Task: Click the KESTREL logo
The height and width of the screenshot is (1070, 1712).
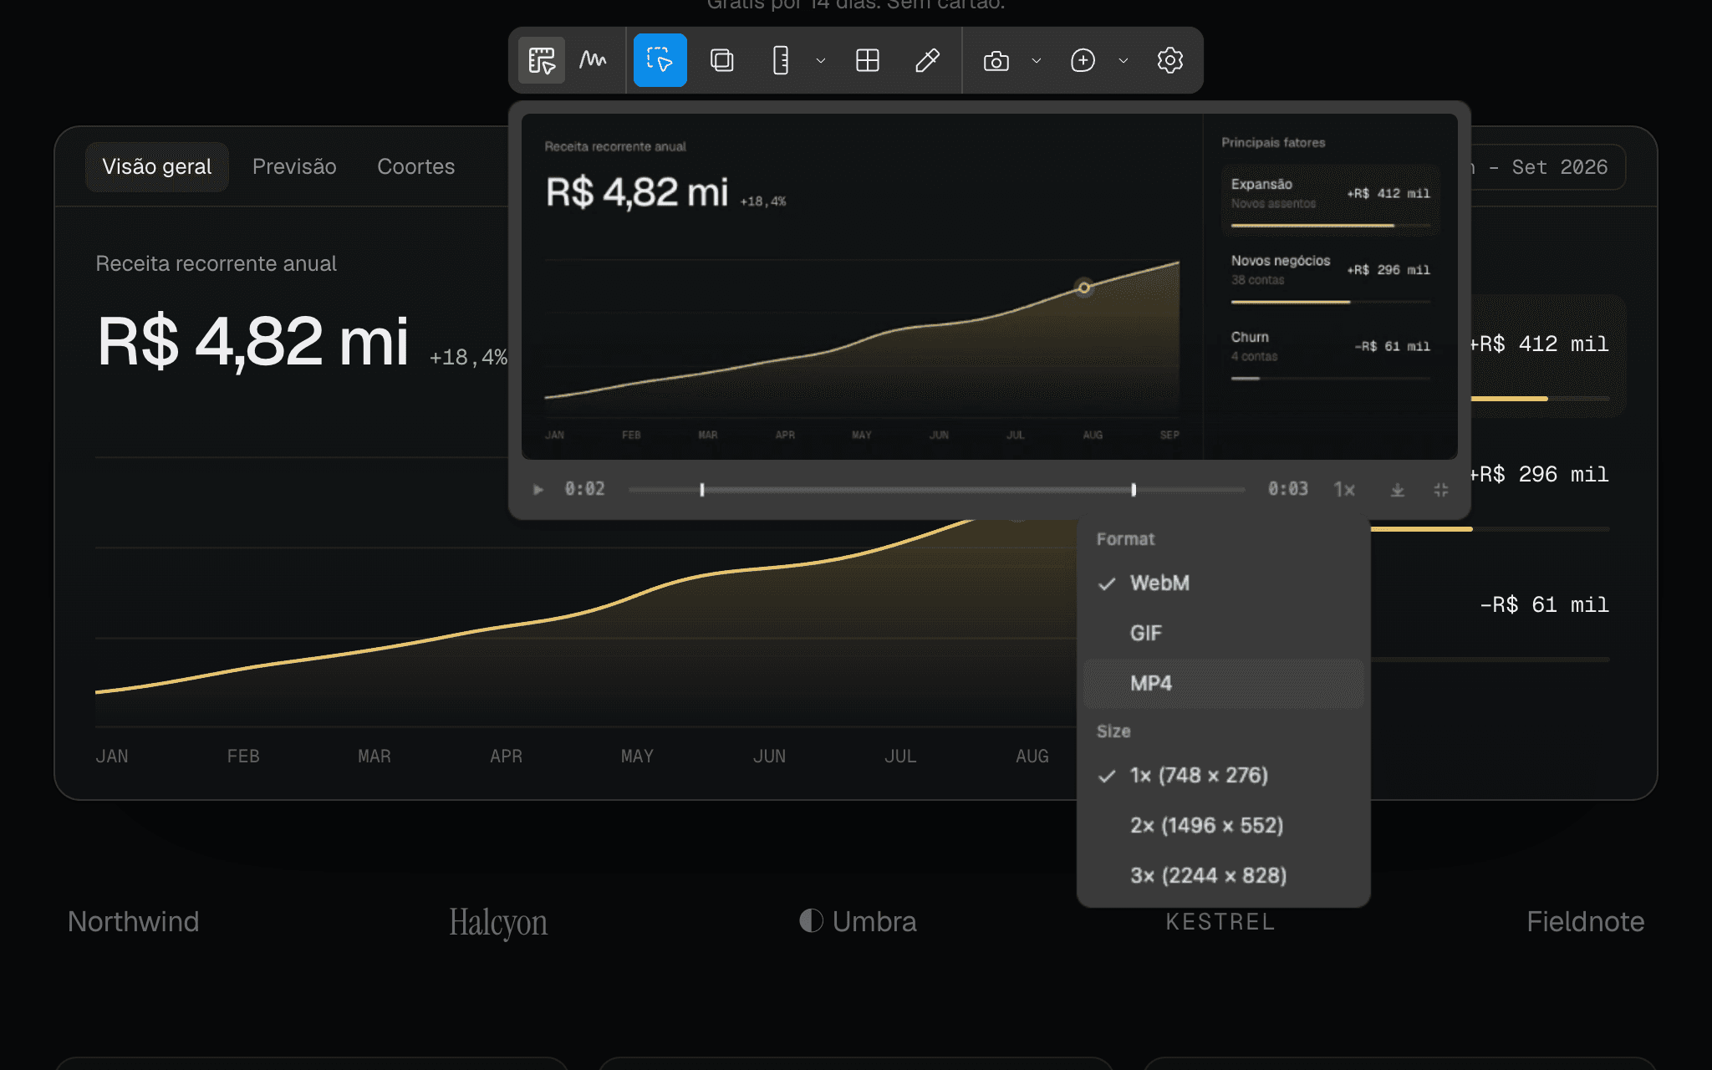Action: click(1220, 921)
